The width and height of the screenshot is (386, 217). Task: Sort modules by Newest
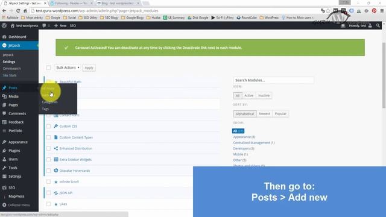click(264, 114)
